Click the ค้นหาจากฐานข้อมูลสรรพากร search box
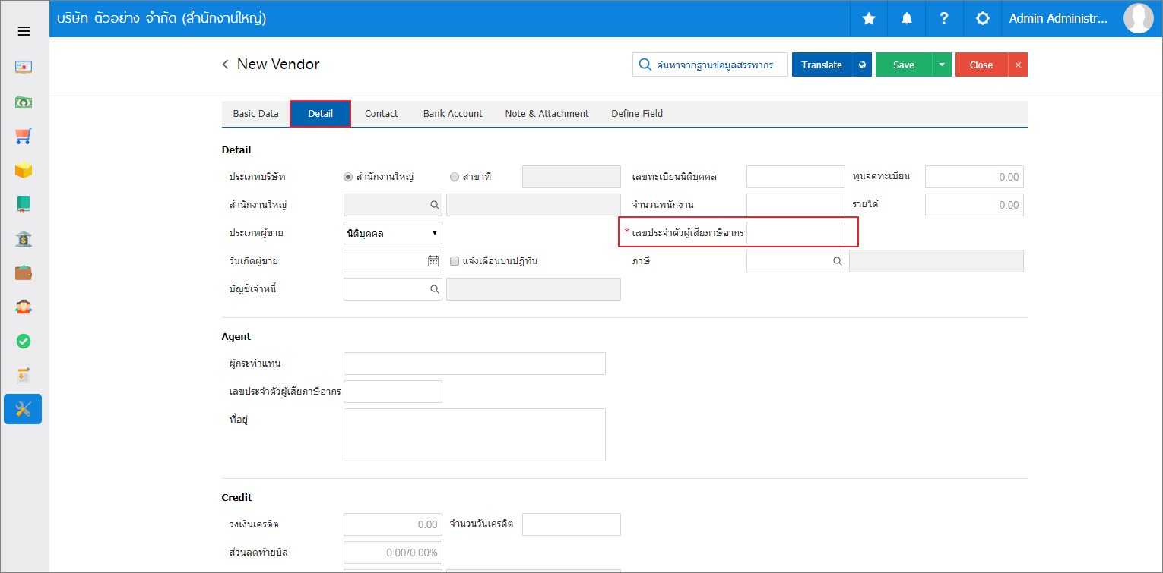This screenshot has height=573, width=1163. pyautogui.click(x=710, y=65)
